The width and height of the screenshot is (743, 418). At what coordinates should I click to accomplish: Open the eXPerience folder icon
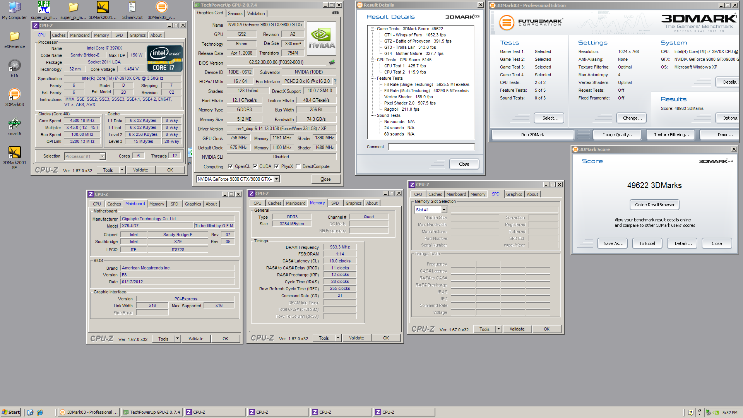(14, 39)
